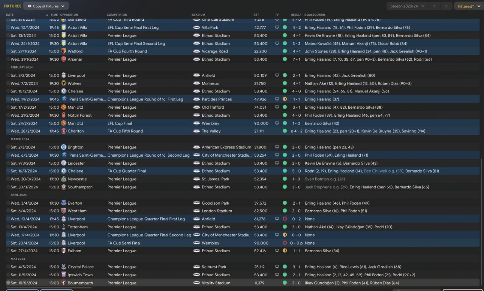This screenshot has width=484, height=291.
Task: Click the draw indicator on the Fulham row
Action: click(x=285, y=251)
